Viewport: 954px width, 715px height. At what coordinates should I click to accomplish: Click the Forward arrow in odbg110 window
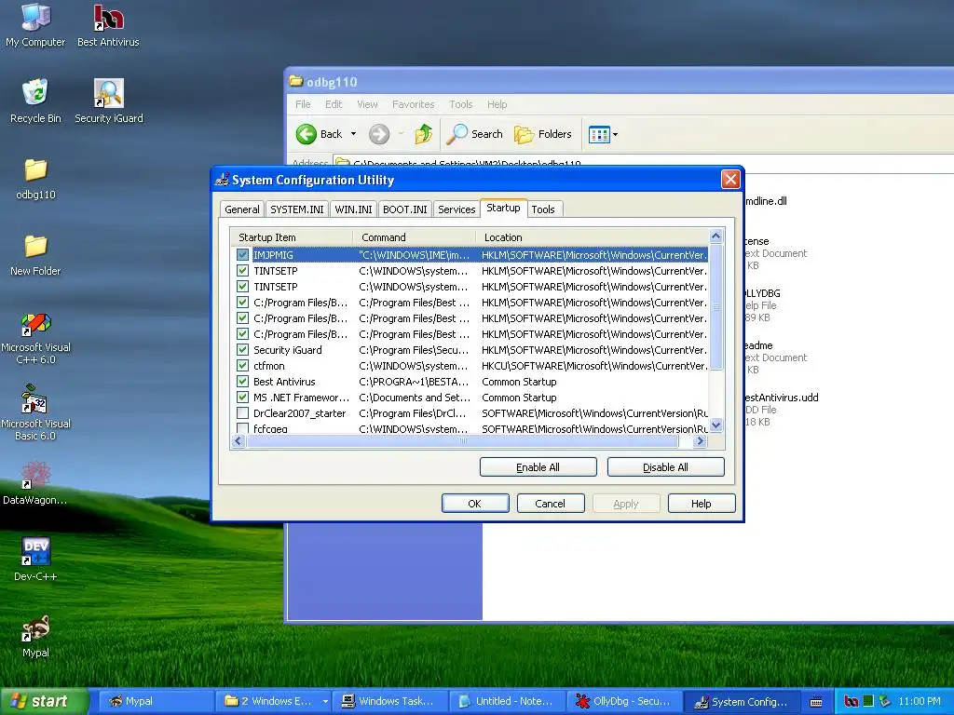click(x=379, y=134)
